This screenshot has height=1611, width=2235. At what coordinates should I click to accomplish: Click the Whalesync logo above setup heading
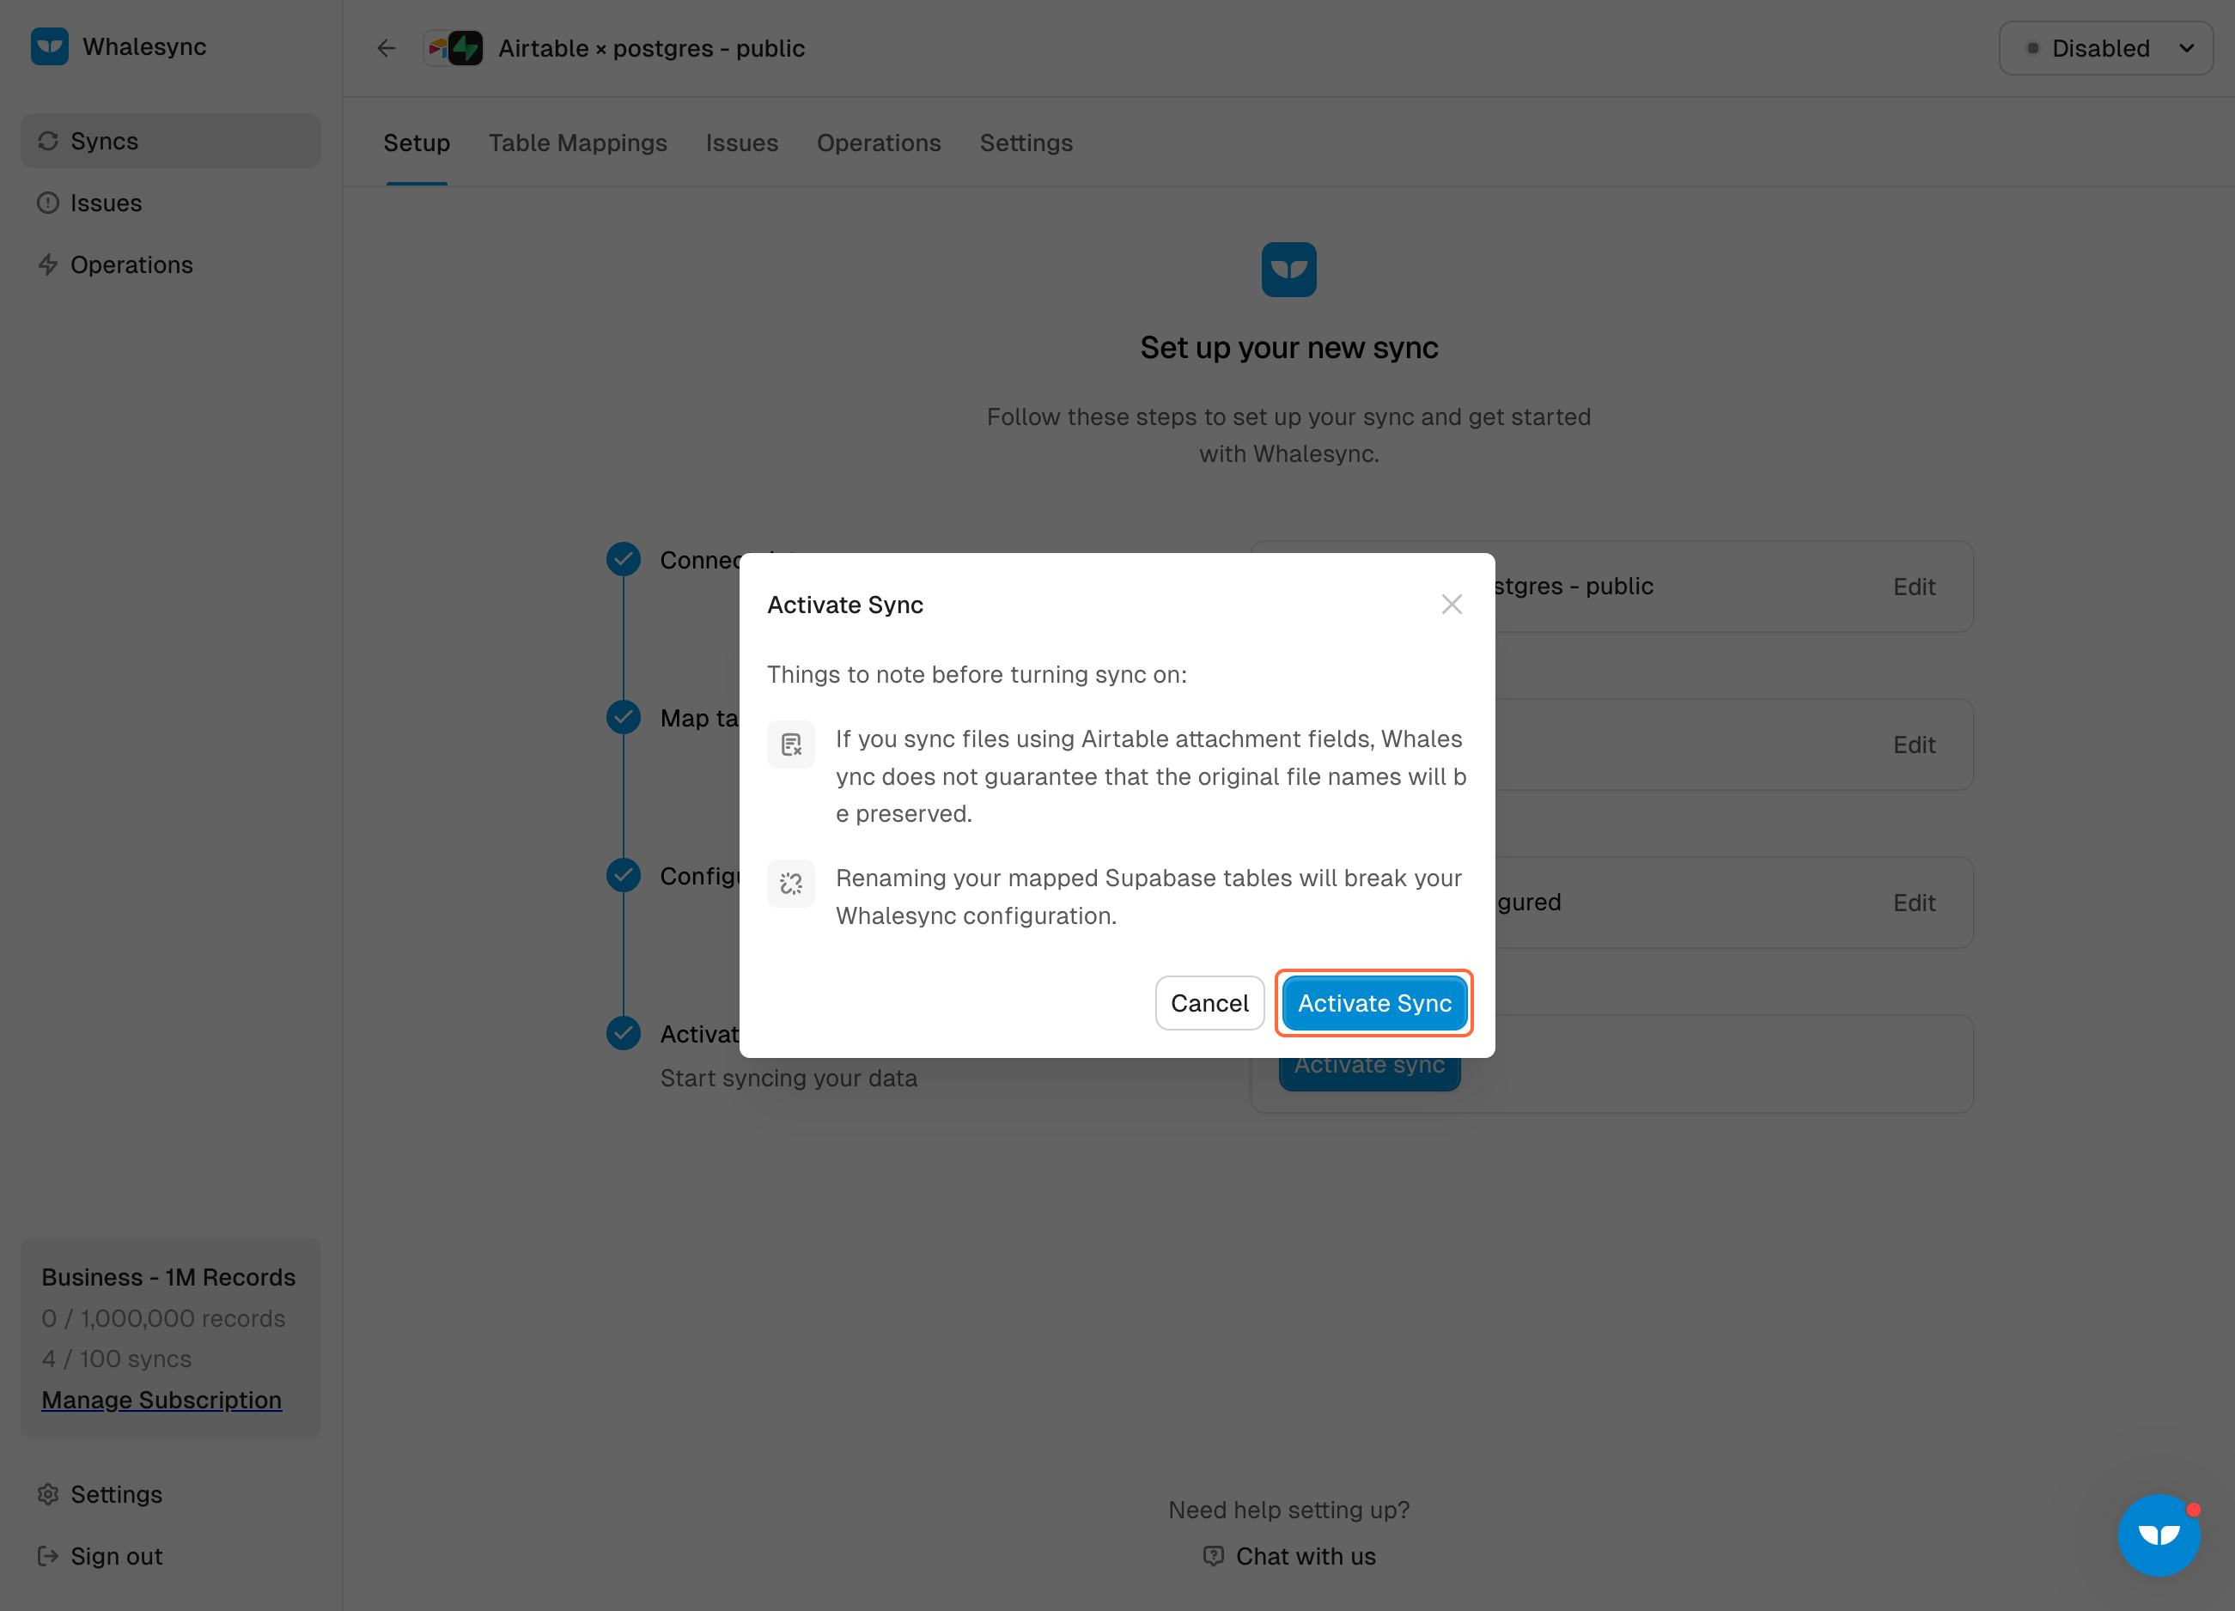[x=1289, y=270]
